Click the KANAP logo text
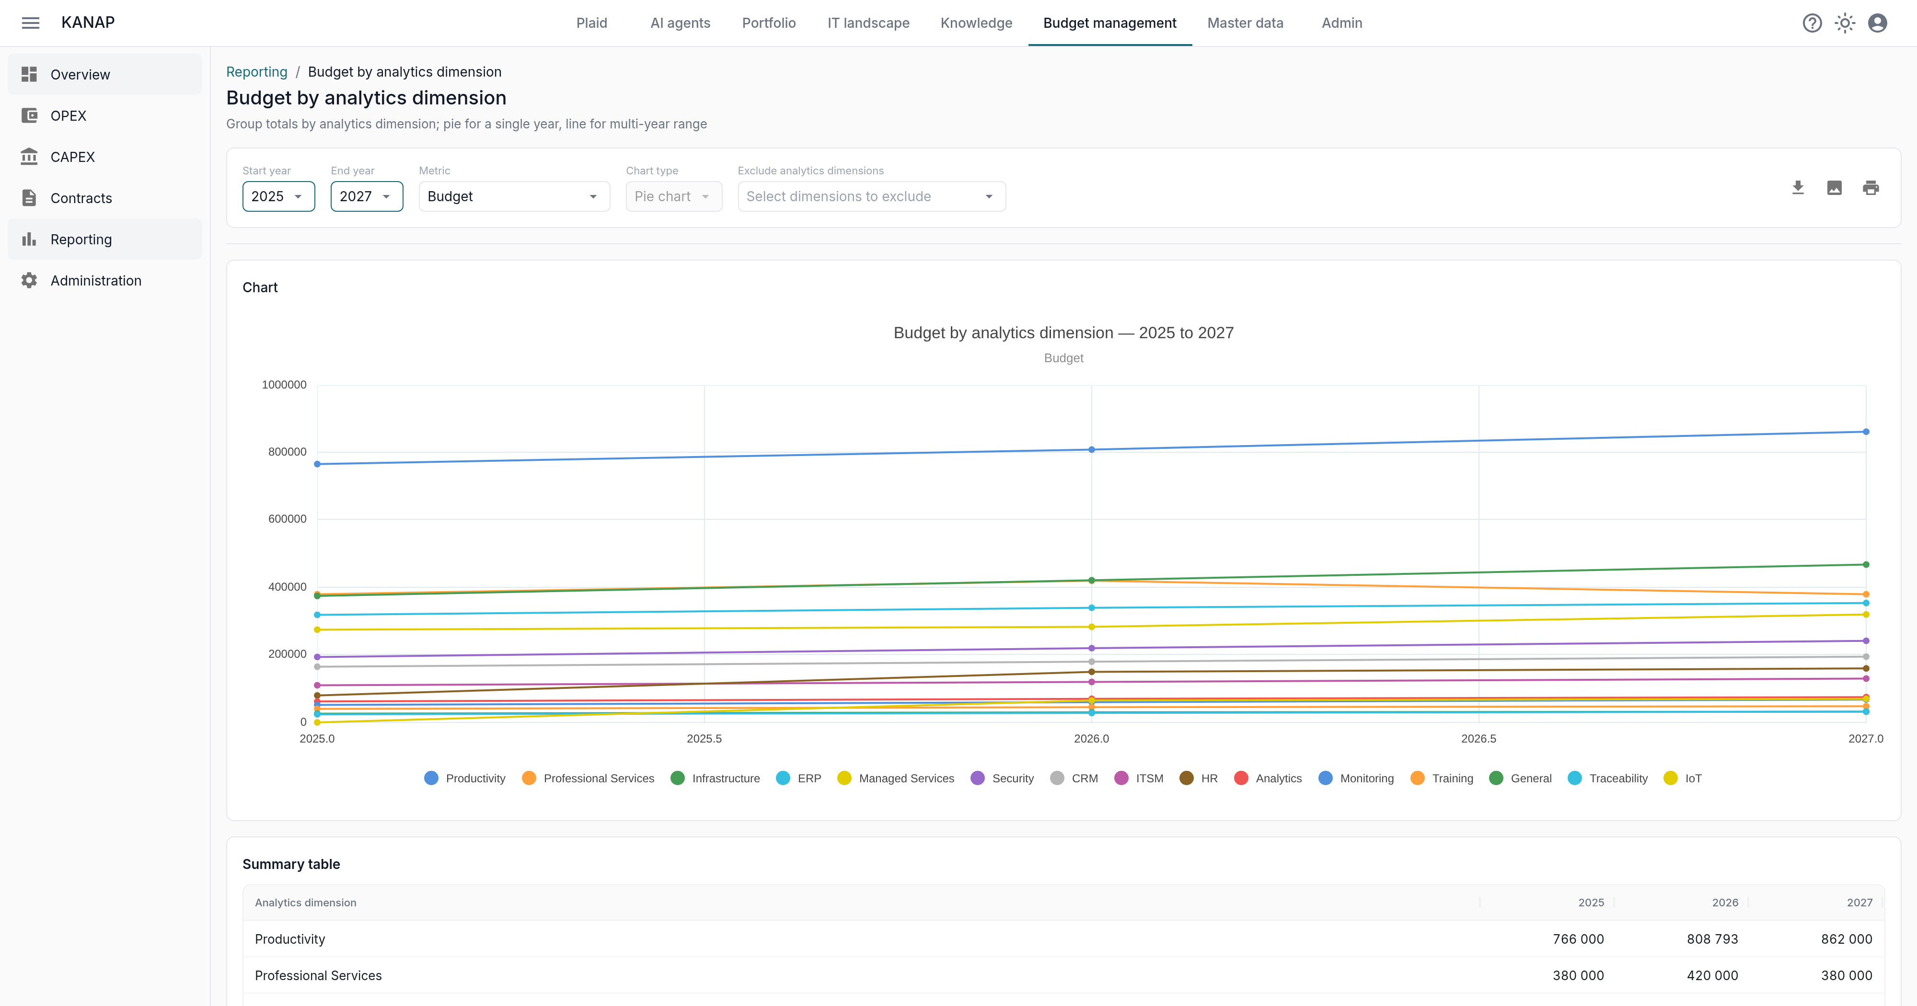This screenshot has width=1917, height=1006. 88,23
